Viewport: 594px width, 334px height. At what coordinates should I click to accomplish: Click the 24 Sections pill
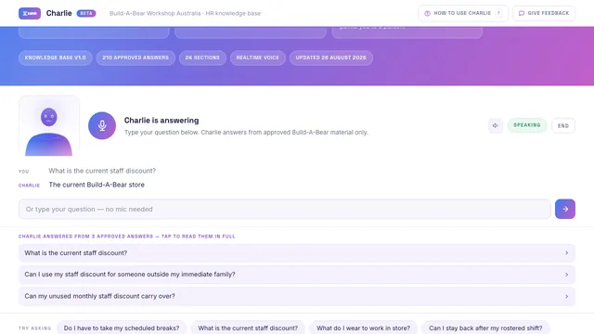pos(202,58)
